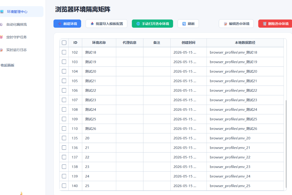Click the red 删除选中环境 button
Viewport: 292px width, 195px height.
click(x=275, y=24)
